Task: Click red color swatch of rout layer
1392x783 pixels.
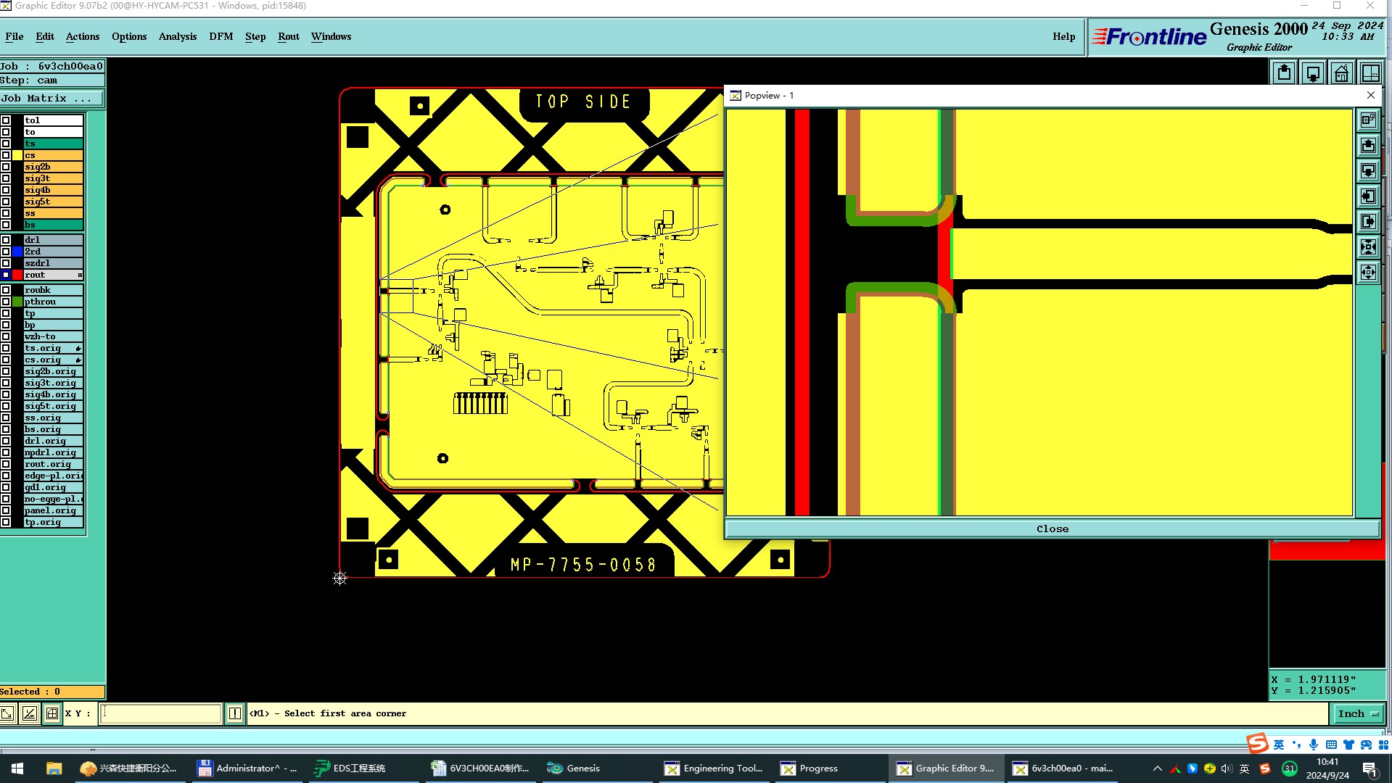Action: (x=17, y=275)
